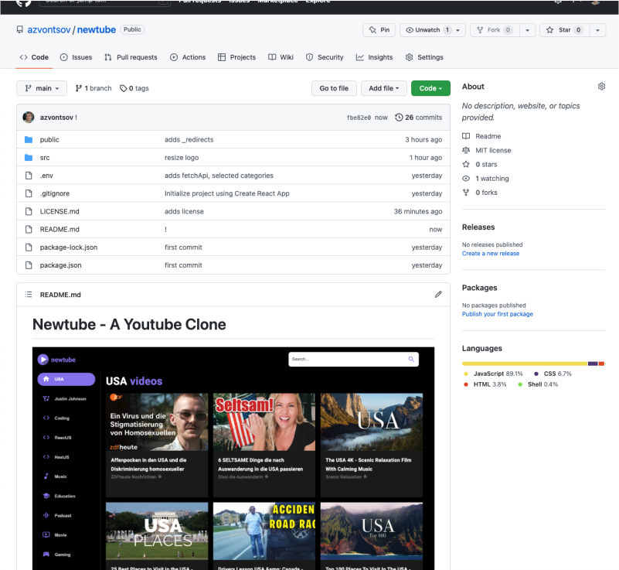Click the repository icon before azvontsov
619x570 pixels.
click(x=20, y=29)
